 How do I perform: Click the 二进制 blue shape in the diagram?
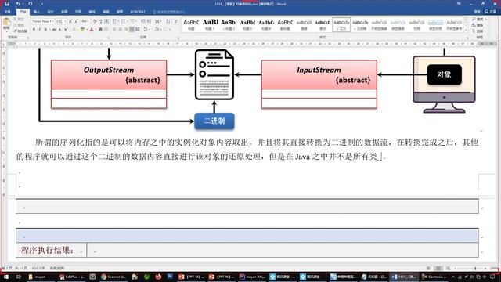click(214, 121)
